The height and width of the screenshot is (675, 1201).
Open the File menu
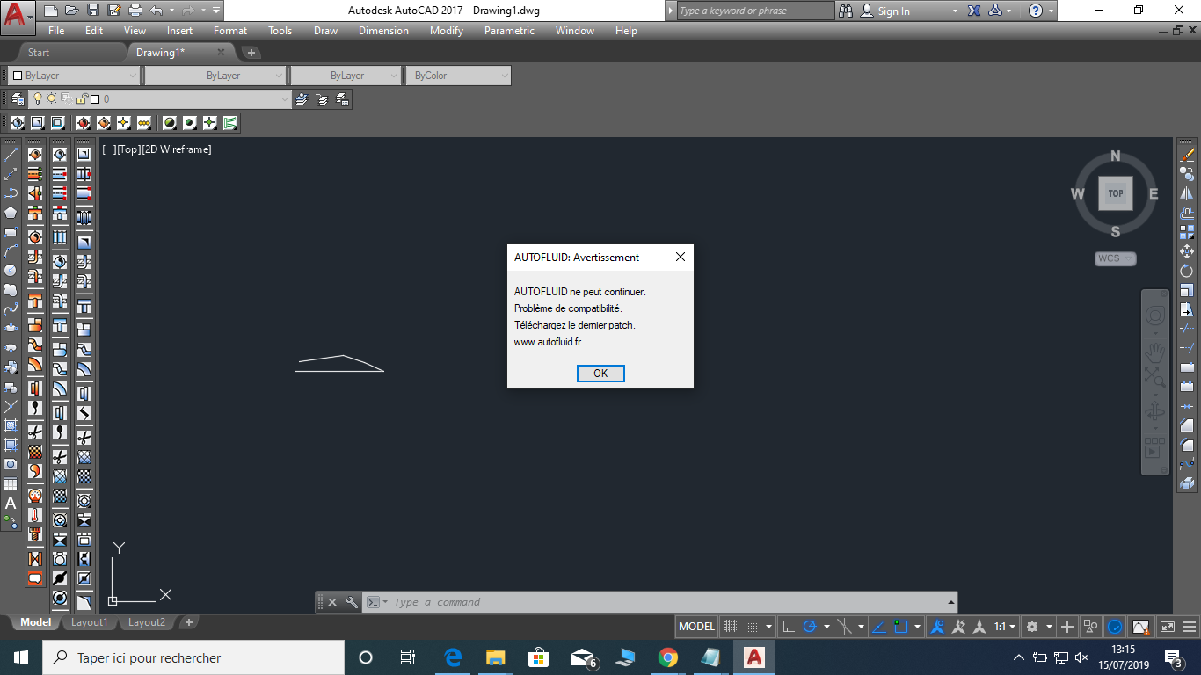[x=56, y=31]
